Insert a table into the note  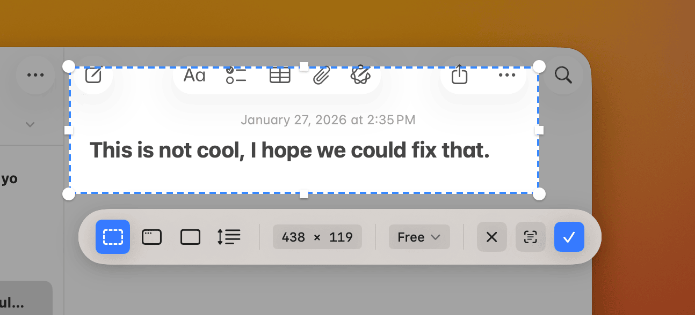click(279, 76)
